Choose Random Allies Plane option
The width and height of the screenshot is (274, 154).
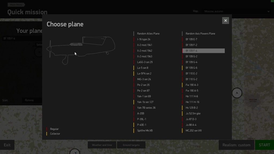(148, 34)
